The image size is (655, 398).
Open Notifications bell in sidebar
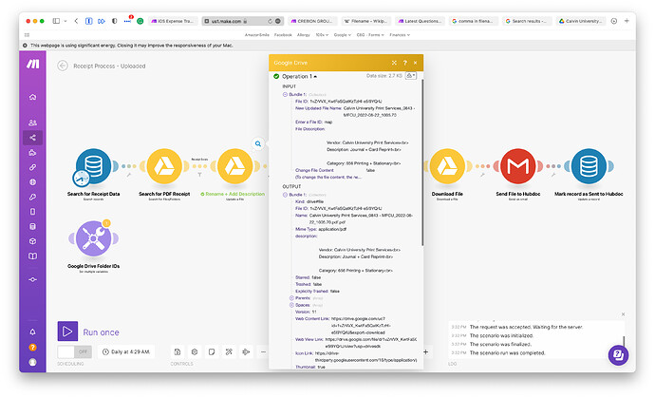(x=32, y=332)
